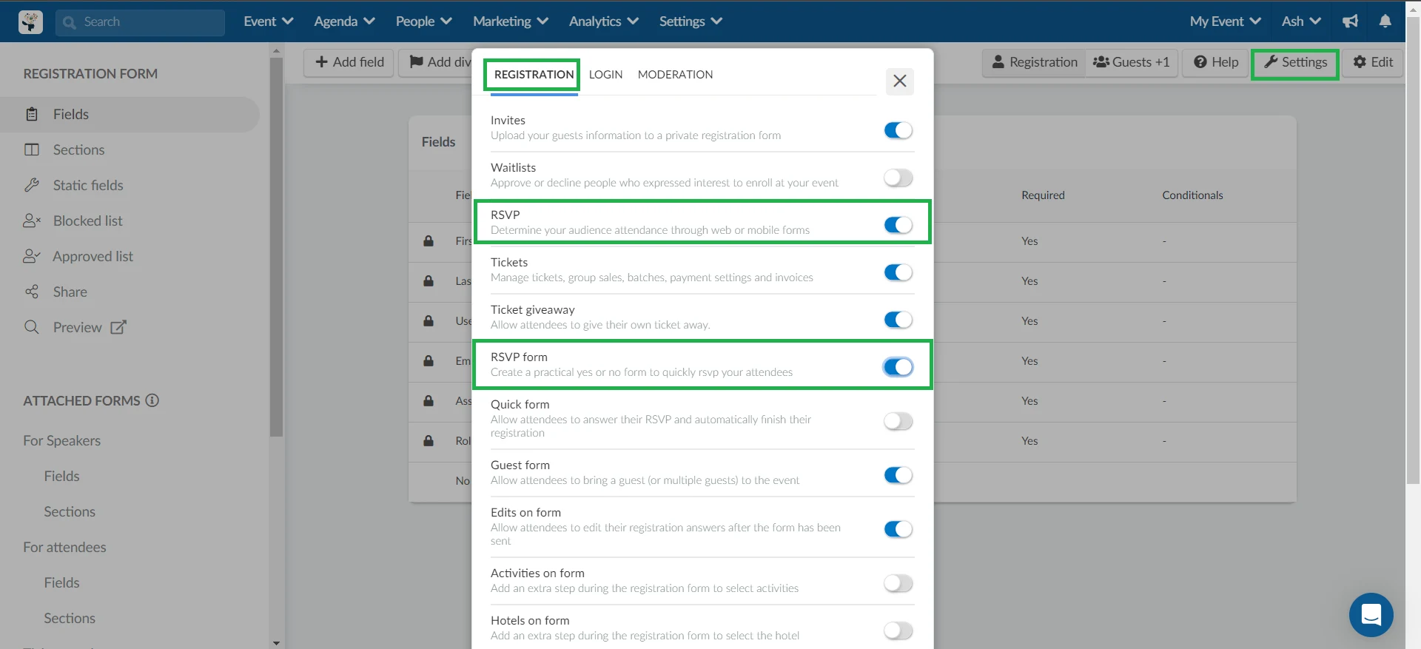Click the Help button
Viewport: 1421px width, 649px height.
[x=1215, y=62]
